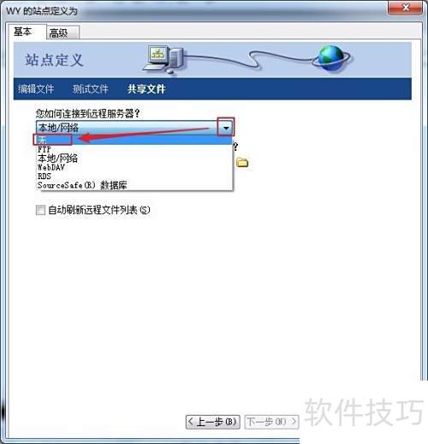Click the 上一步(B) back button
428x444 pixels.
tap(213, 422)
